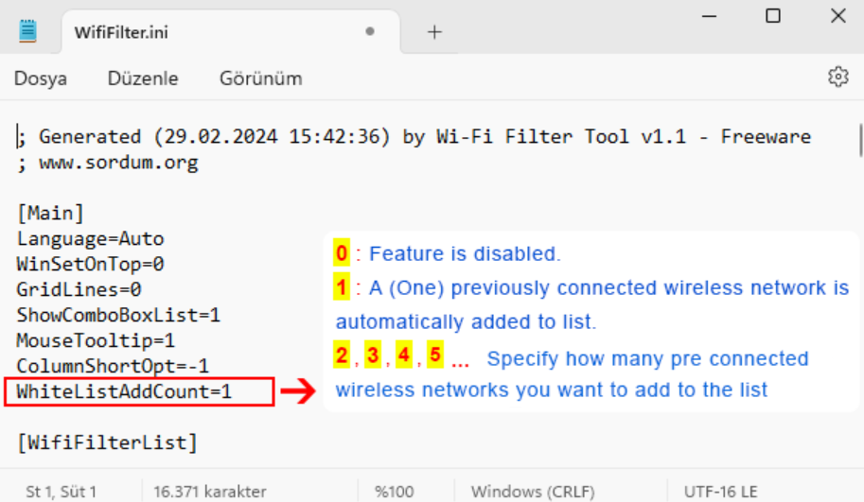
Task: Open the Dosya menu
Action: click(41, 78)
